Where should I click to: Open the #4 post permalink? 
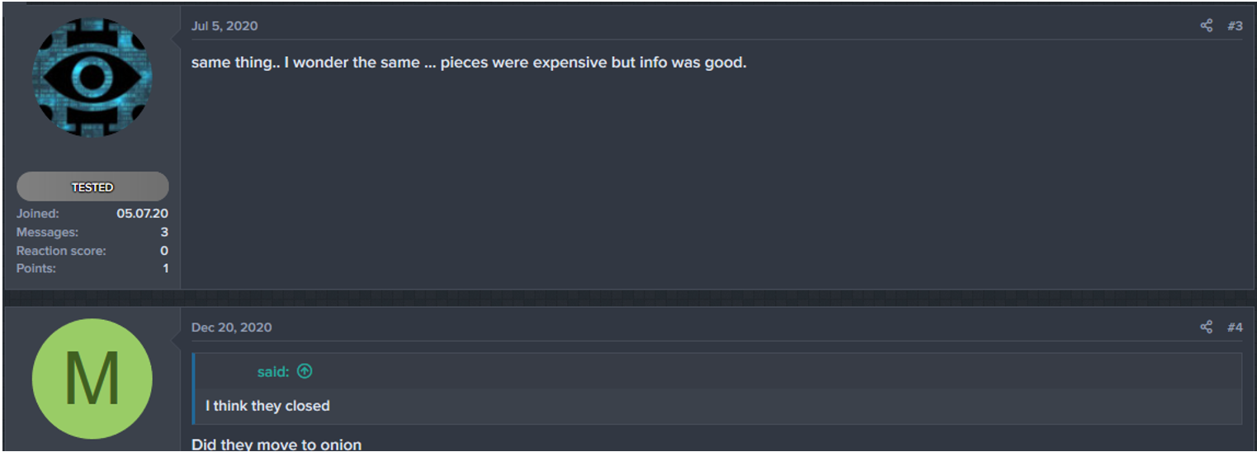(x=1235, y=327)
